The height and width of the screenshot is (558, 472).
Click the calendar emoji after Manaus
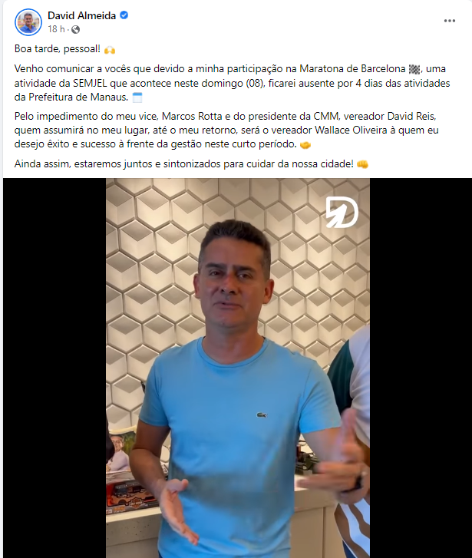click(137, 97)
